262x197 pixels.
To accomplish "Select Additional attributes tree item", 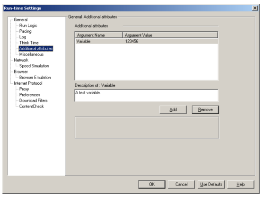I will (36, 48).
